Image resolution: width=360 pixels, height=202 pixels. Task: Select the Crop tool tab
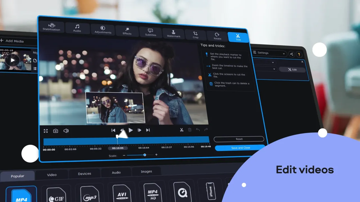pos(195,35)
